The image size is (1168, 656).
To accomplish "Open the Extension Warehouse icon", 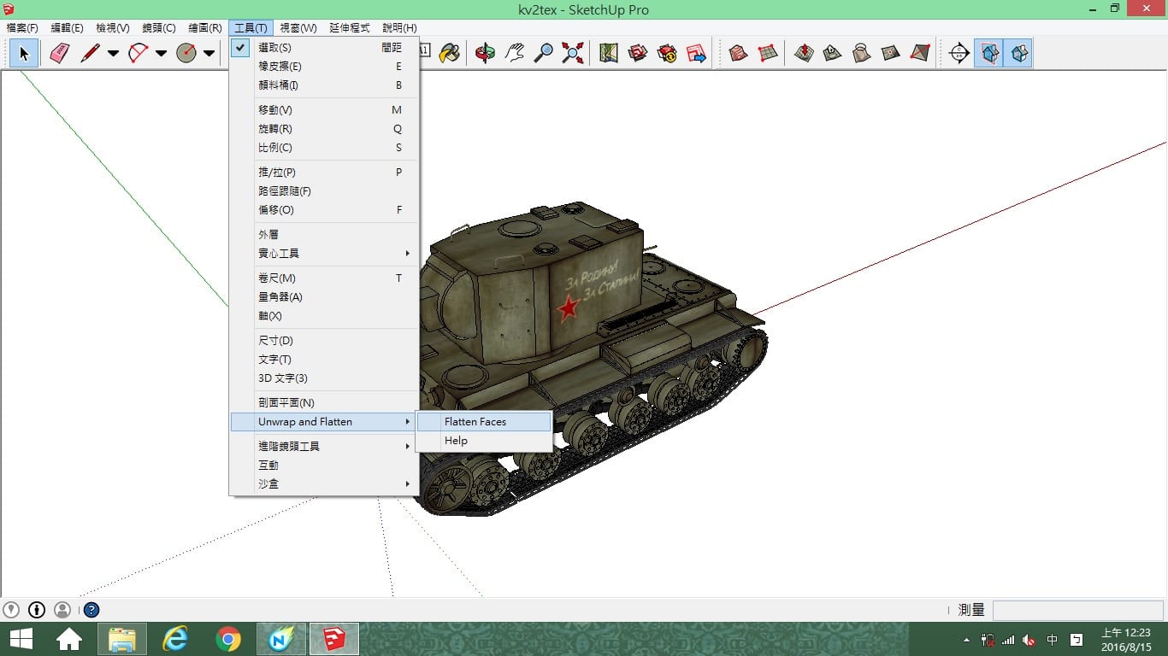I will point(667,53).
